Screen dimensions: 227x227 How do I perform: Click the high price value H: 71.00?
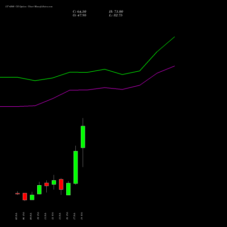pos(116,12)
